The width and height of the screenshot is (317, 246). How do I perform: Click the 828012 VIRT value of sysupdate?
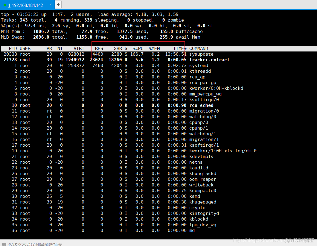(x=76, y=54)
